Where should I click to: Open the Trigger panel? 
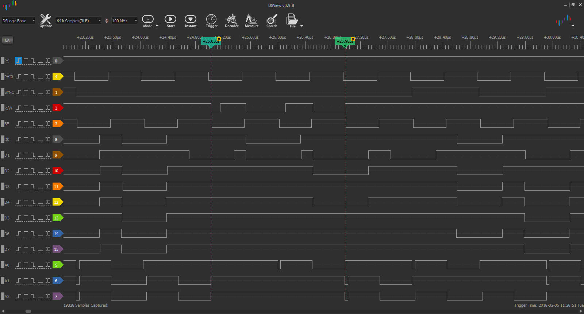[211, 20]
